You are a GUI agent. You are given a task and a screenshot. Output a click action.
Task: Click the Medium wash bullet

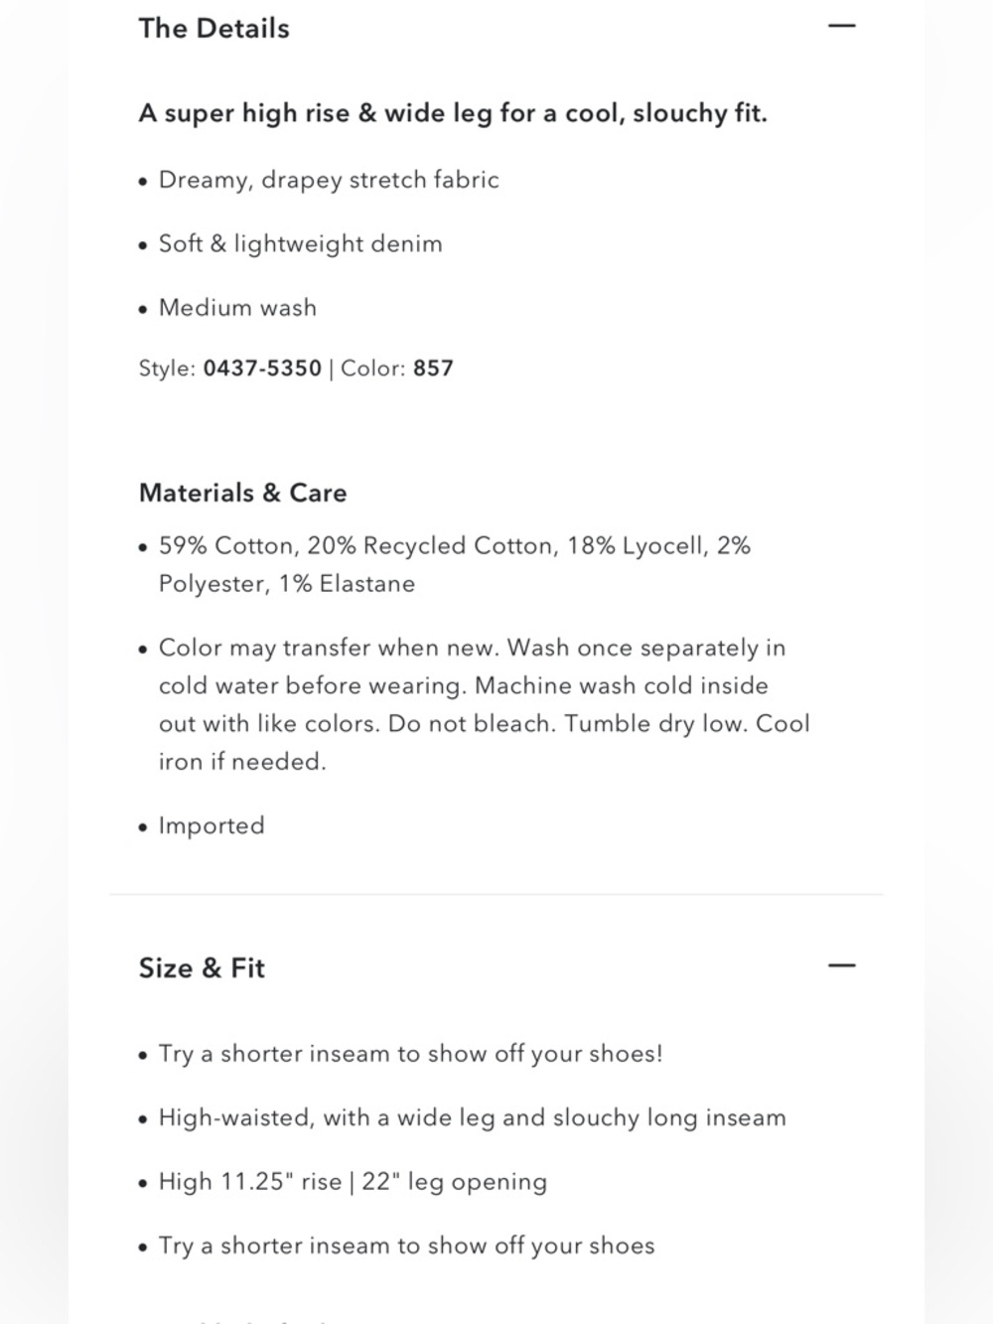[238, 308]
